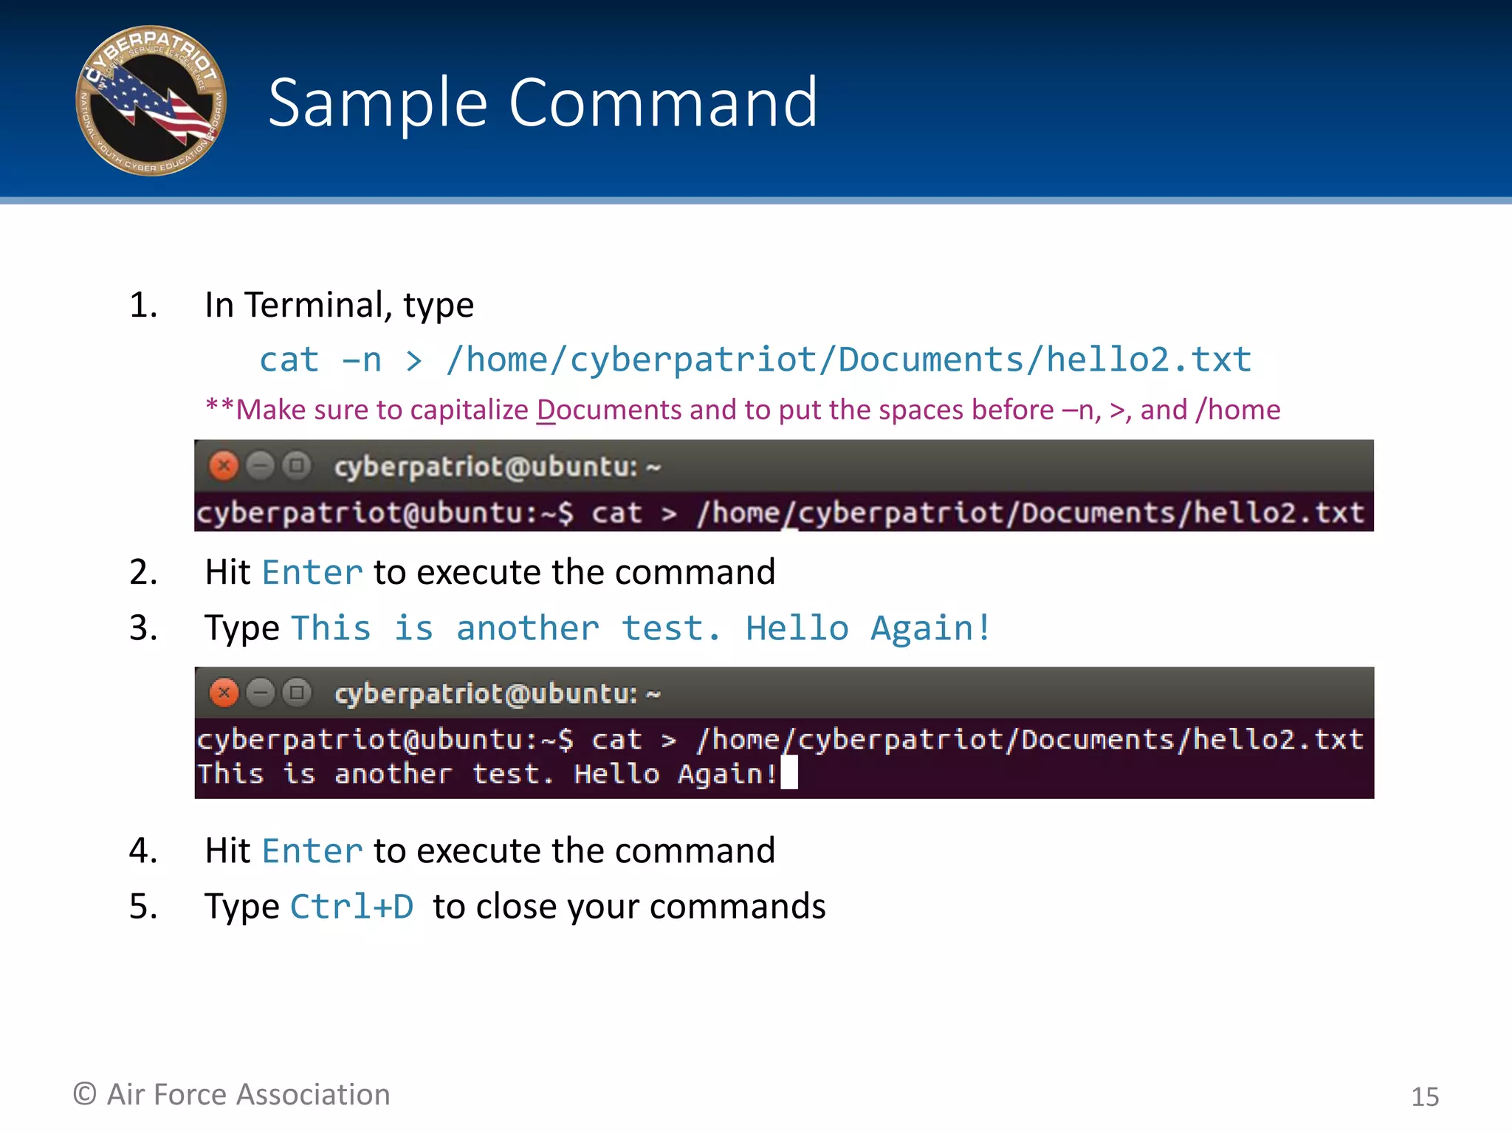
Task: Click the command line in the first terminal
Action: (780, 513)
